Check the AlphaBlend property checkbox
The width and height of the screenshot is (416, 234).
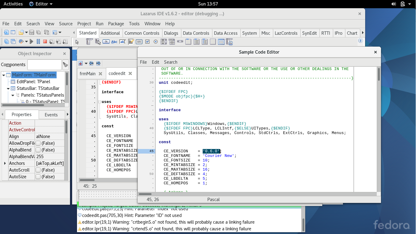[x=38, y=150]
